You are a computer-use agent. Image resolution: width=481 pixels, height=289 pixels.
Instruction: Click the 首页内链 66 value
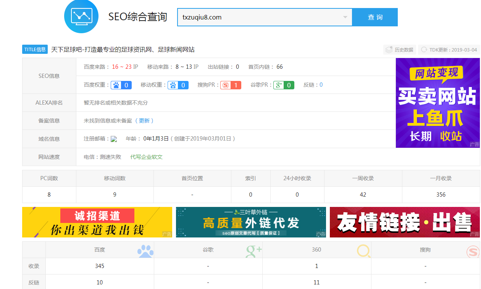pyautogui.click(x=280, y=67)
